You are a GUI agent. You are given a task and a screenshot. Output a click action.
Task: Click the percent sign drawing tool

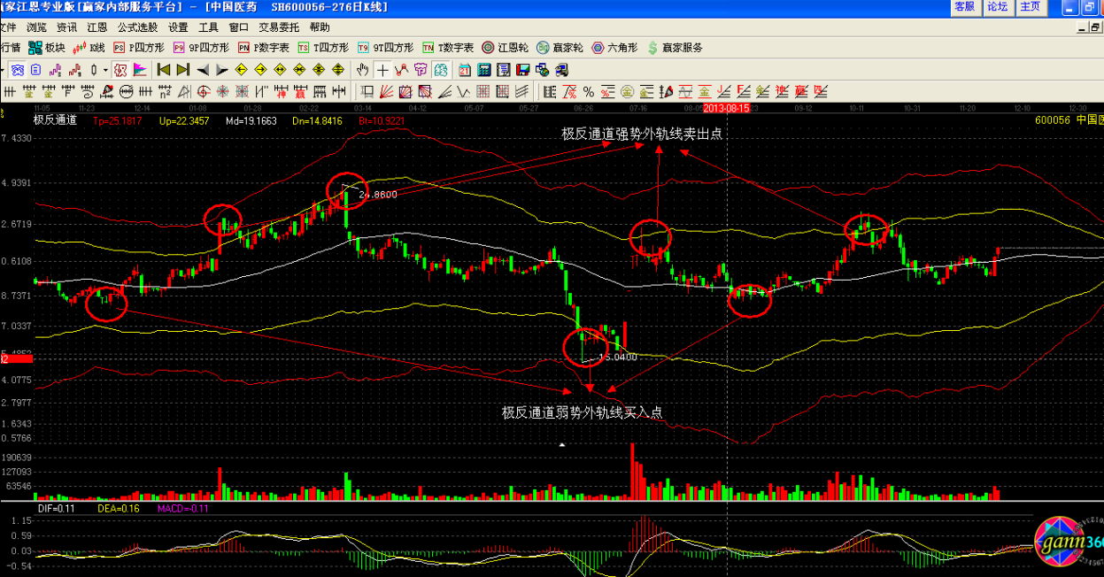click(588, 91)
